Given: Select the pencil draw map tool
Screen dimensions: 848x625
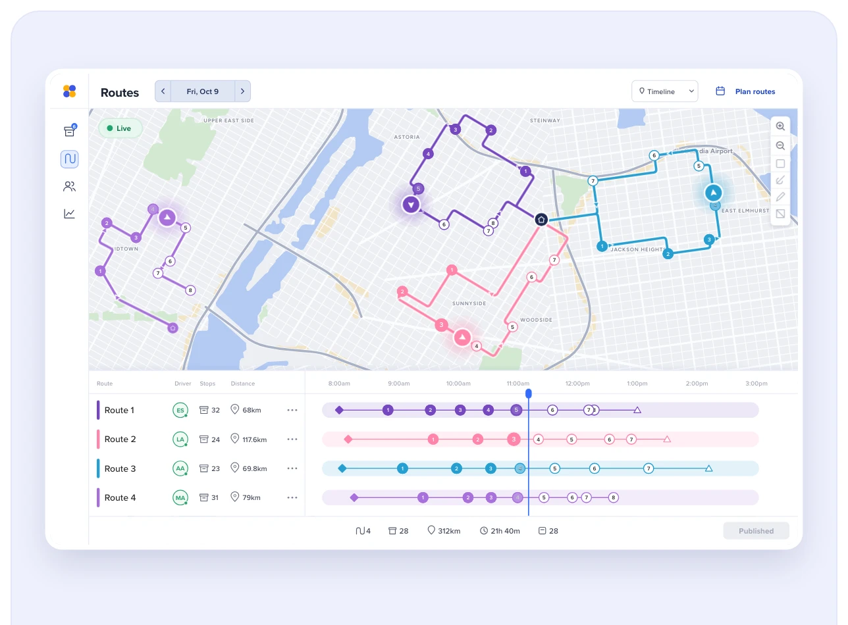Looking at the screenshot, I should pos(780,196).
